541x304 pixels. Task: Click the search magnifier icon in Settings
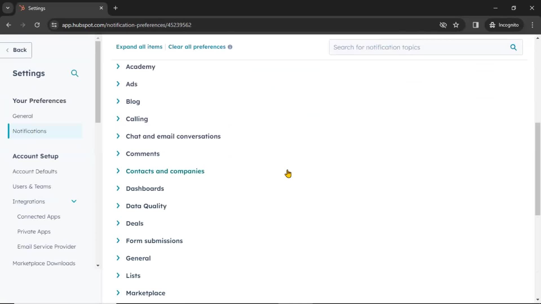click(74, 73)
